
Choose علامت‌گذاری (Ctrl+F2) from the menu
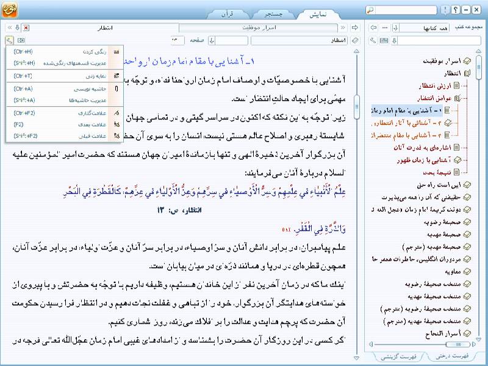point(65,113)
